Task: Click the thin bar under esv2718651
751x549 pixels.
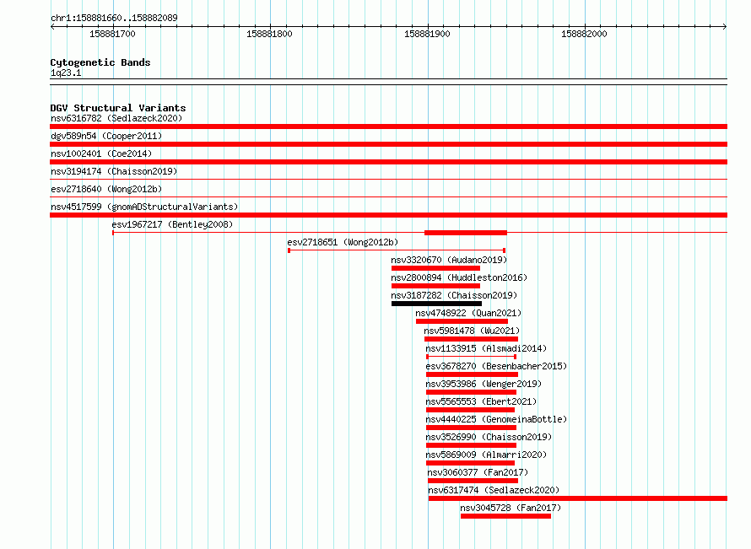Action: 397,250
